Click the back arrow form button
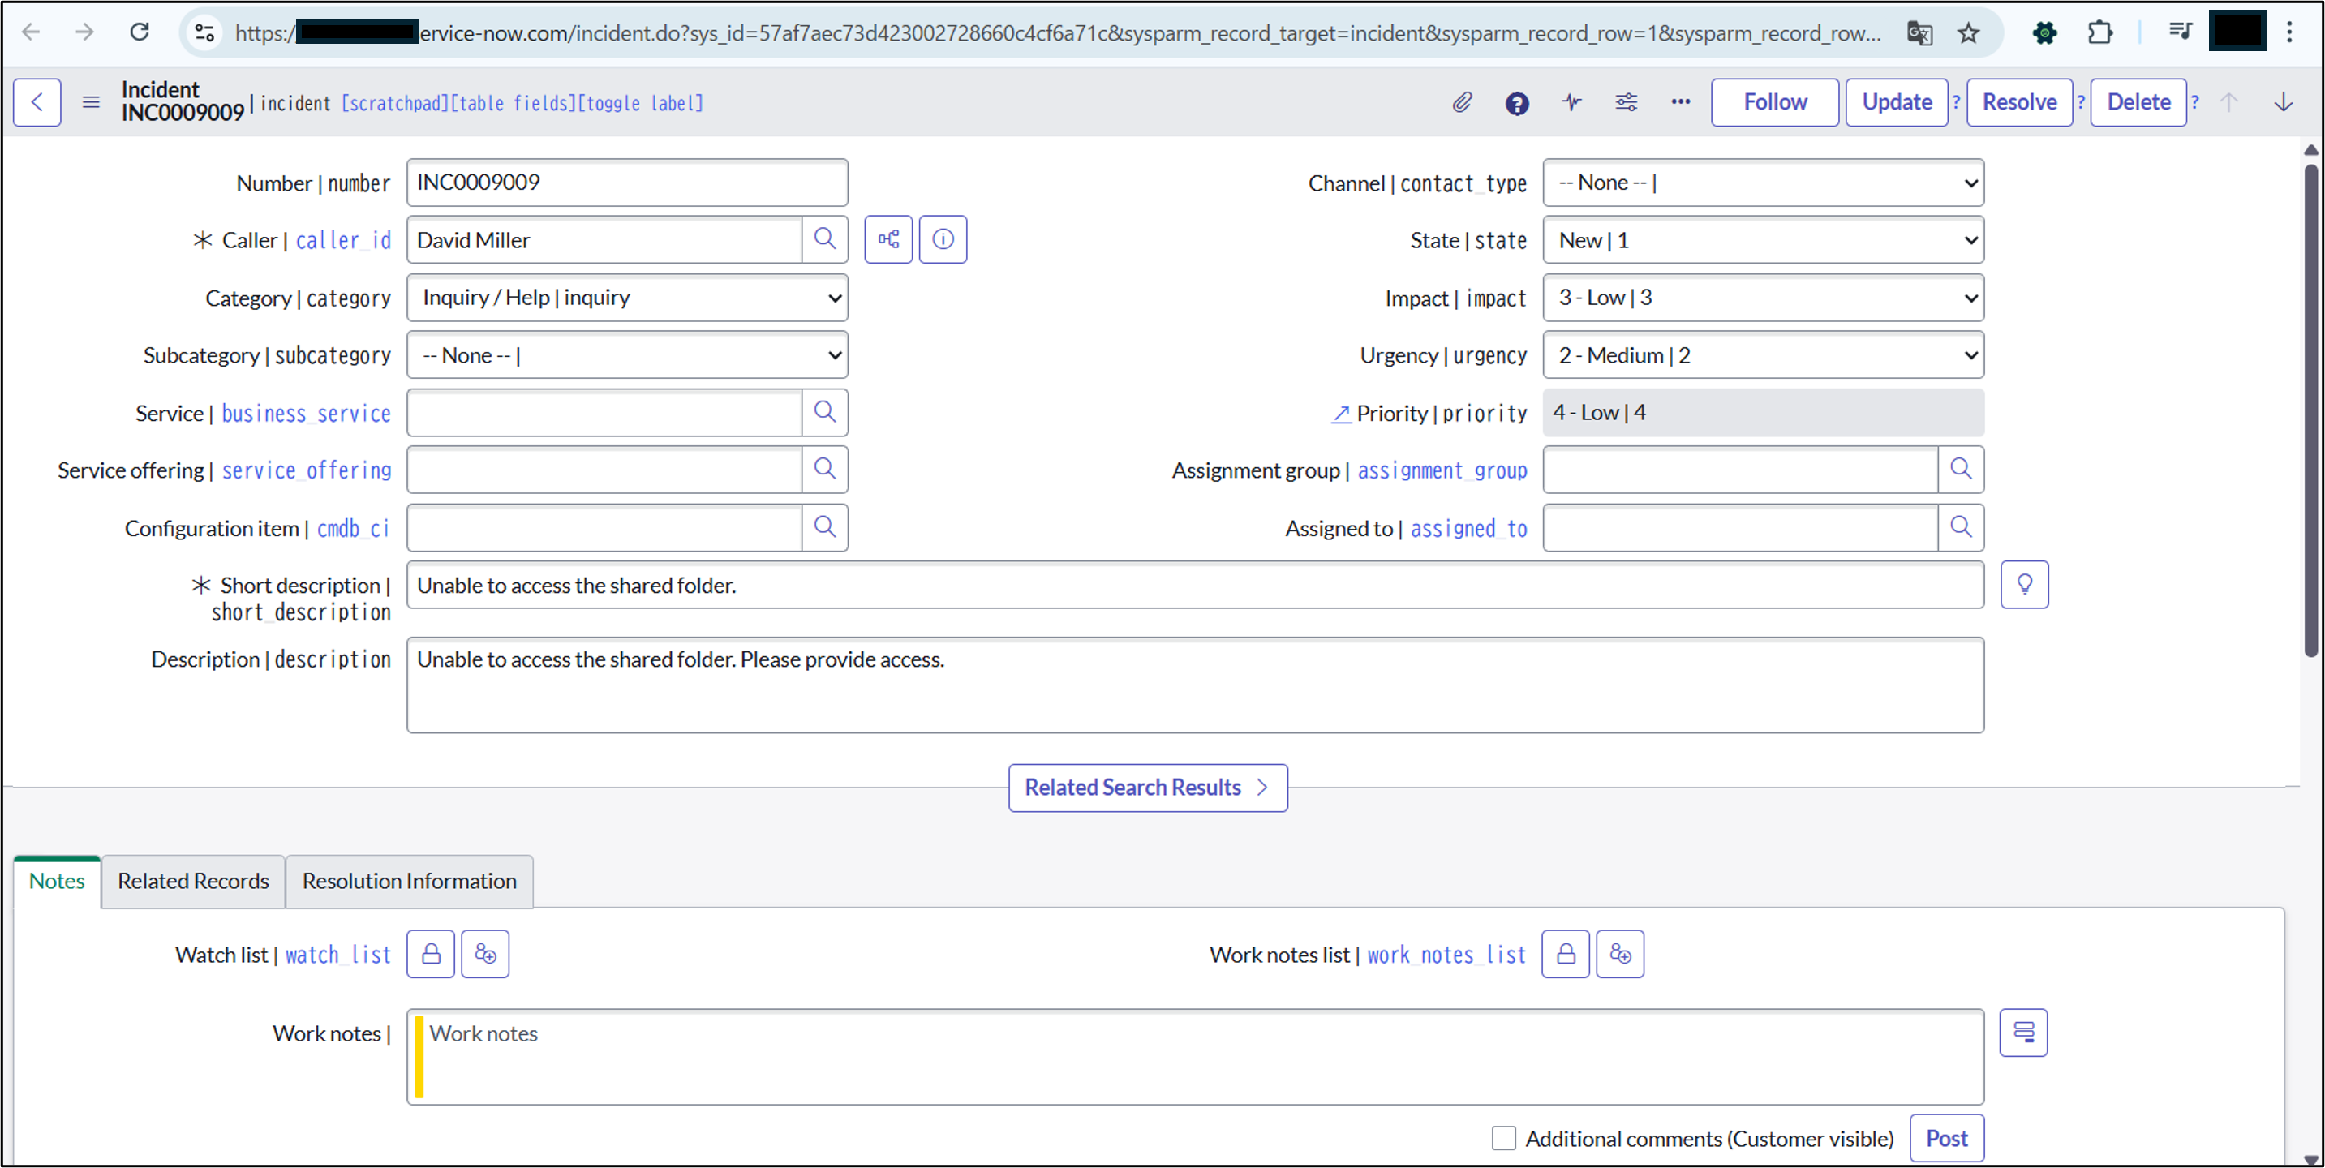This screenshot has width=2325, height=1168. (37, 102)
